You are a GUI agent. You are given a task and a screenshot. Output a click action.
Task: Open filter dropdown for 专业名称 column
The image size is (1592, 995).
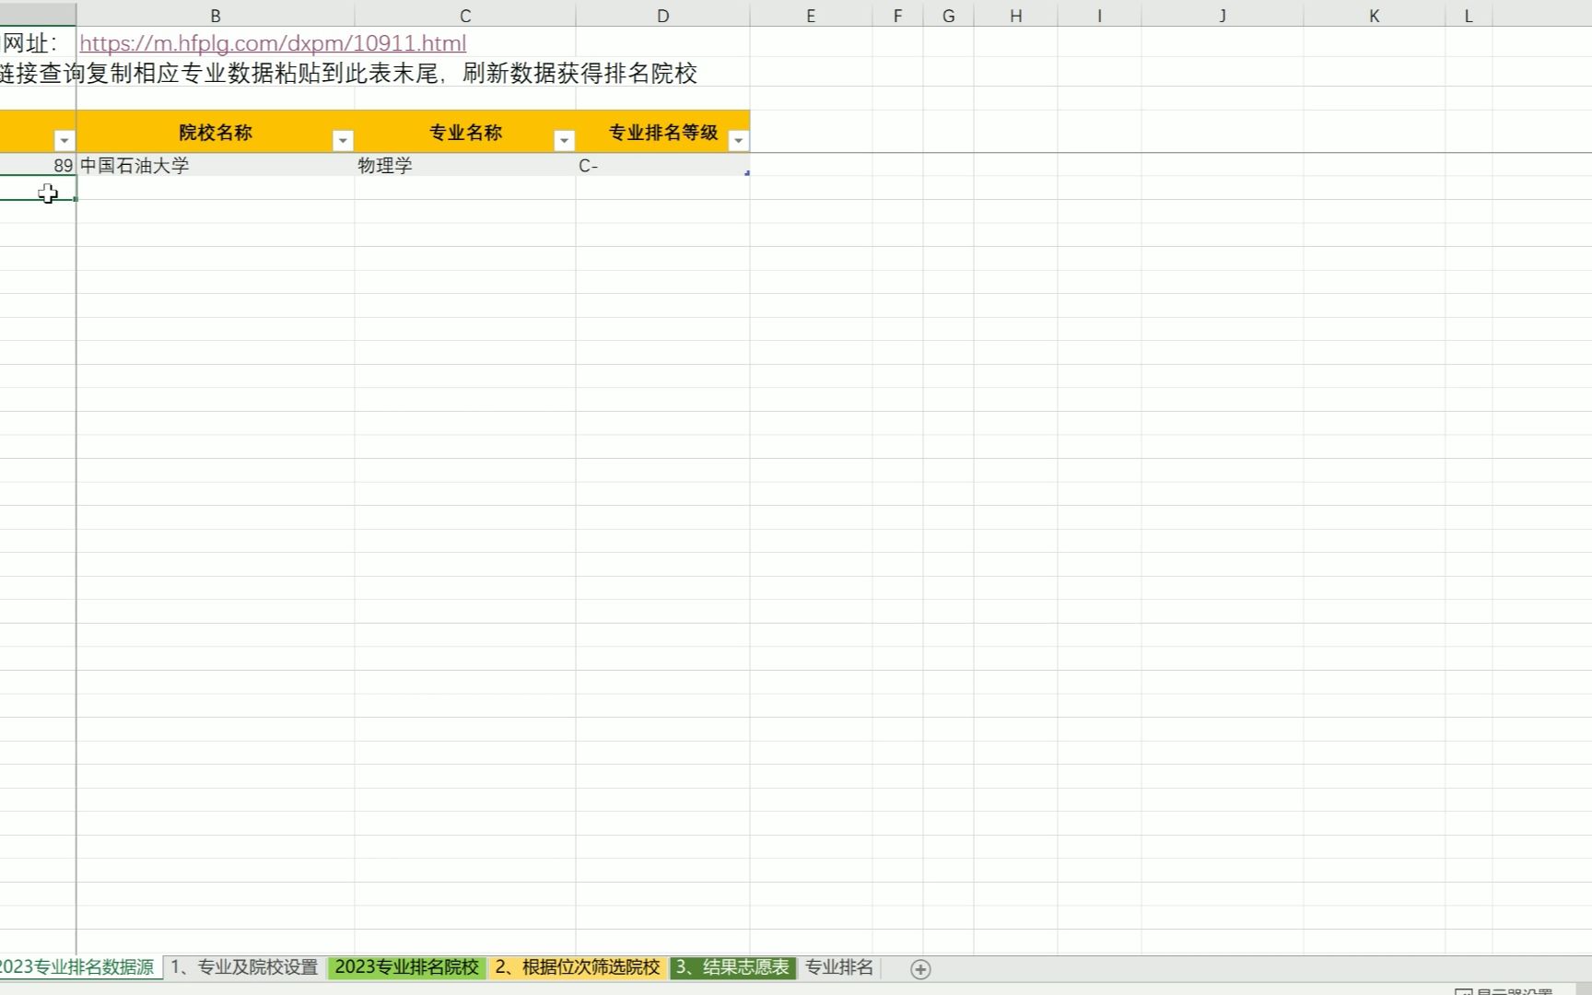(565, 140)
